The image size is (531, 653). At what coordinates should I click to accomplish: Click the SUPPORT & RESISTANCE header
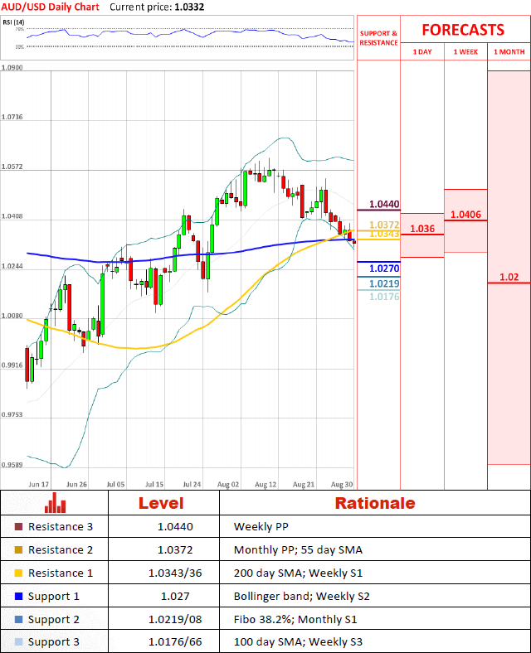(378, 38)
